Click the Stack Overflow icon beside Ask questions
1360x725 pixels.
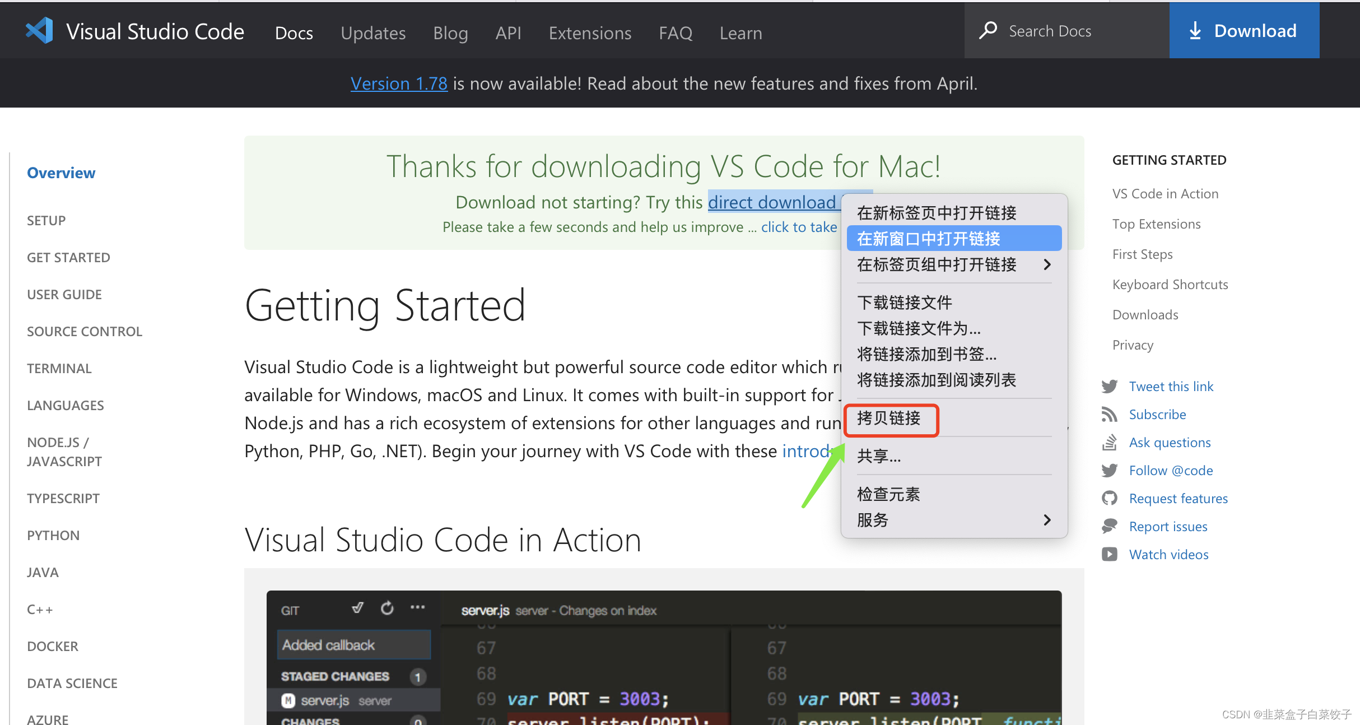pyautogui.click(x=1110, y=442)
